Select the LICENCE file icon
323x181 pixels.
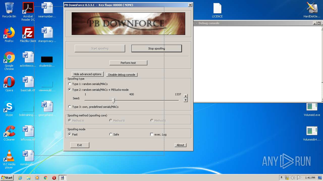click(x=217, y=10)
